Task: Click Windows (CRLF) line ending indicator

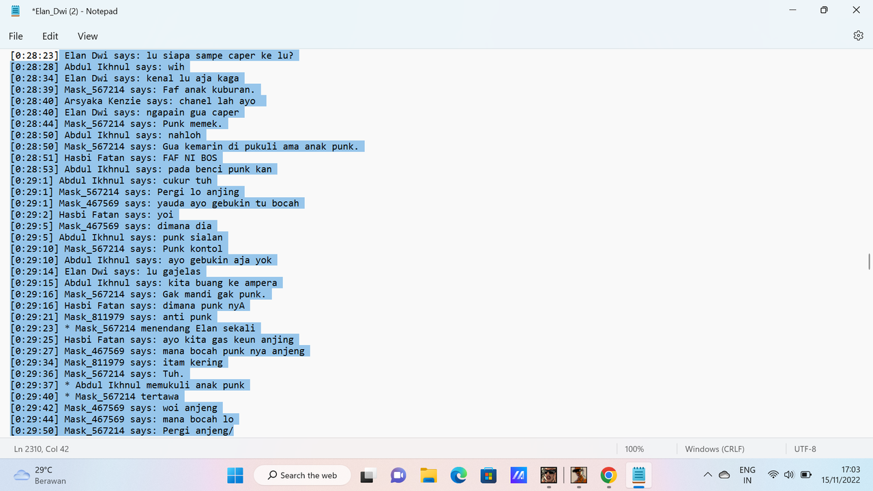Action: (x=715, y=449)
